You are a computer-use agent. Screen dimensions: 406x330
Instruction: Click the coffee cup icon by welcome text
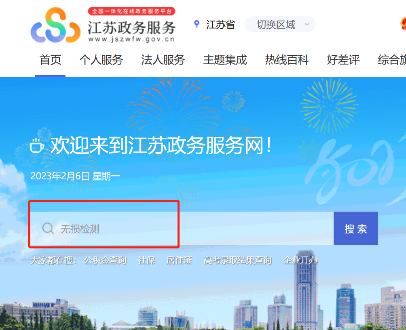tap(37, 145)
